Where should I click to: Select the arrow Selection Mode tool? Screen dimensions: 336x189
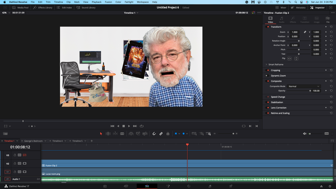pos(101,134)
